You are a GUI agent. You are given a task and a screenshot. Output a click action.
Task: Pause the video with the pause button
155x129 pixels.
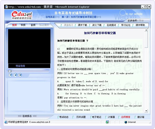[x=10, y=75]
